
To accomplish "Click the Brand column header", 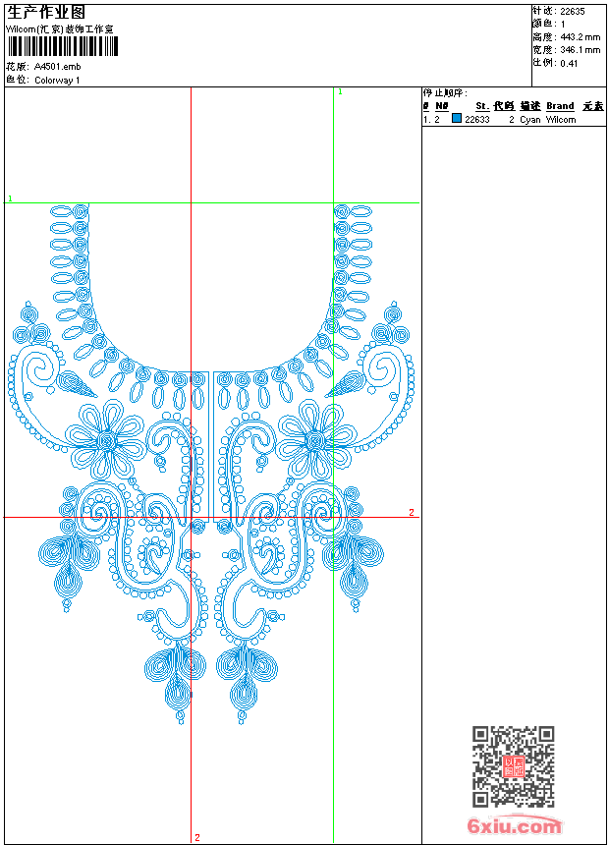I will [560, 106].
